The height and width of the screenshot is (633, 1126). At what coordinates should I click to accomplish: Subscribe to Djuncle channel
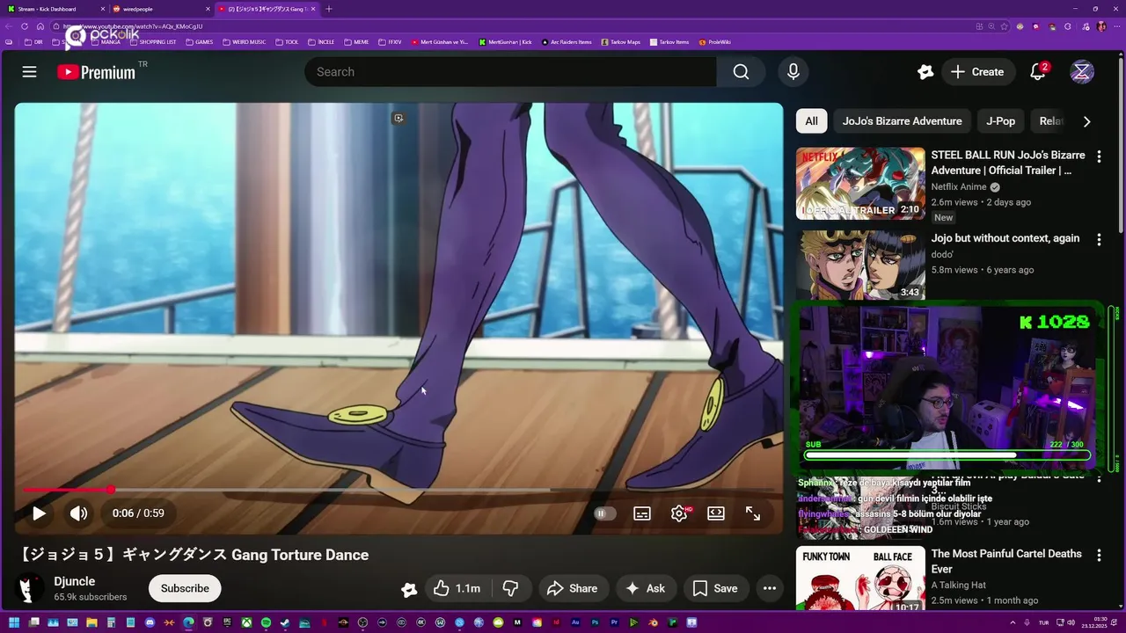[x=185, y=588]
